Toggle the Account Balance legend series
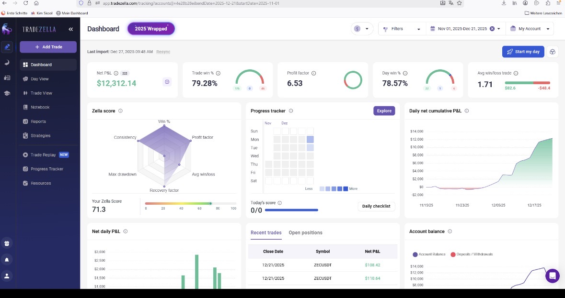This screenshot has width=565, height=298. point(429,254)
